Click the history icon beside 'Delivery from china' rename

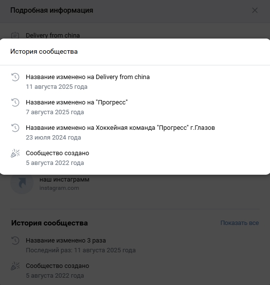pos(15,77)
